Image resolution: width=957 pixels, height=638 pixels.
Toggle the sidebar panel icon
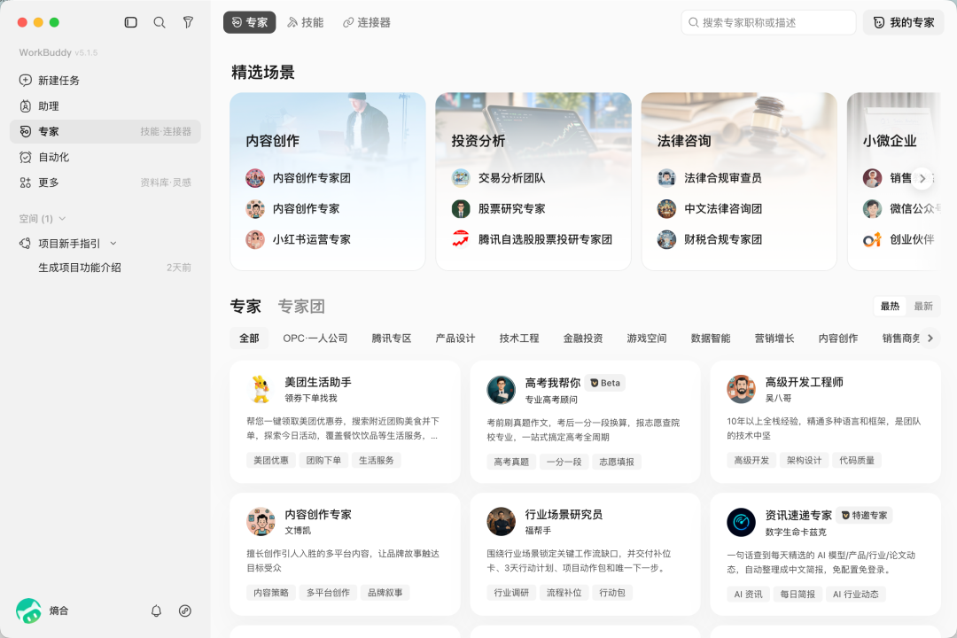point(130,22)
